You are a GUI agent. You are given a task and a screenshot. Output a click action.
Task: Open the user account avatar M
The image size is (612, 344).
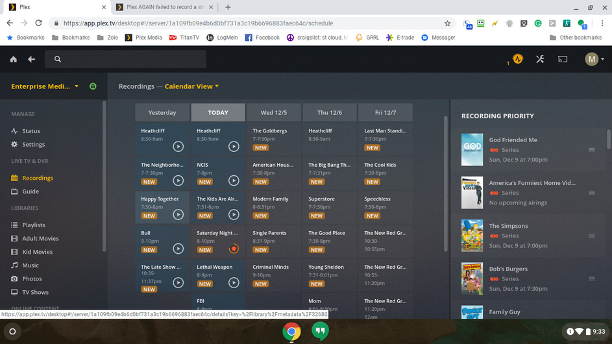click(592, 59)
